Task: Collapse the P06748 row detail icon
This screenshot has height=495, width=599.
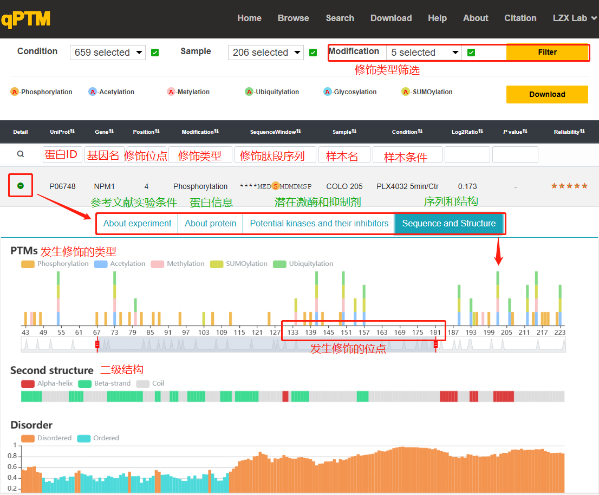Action: (x=21, y=186)
